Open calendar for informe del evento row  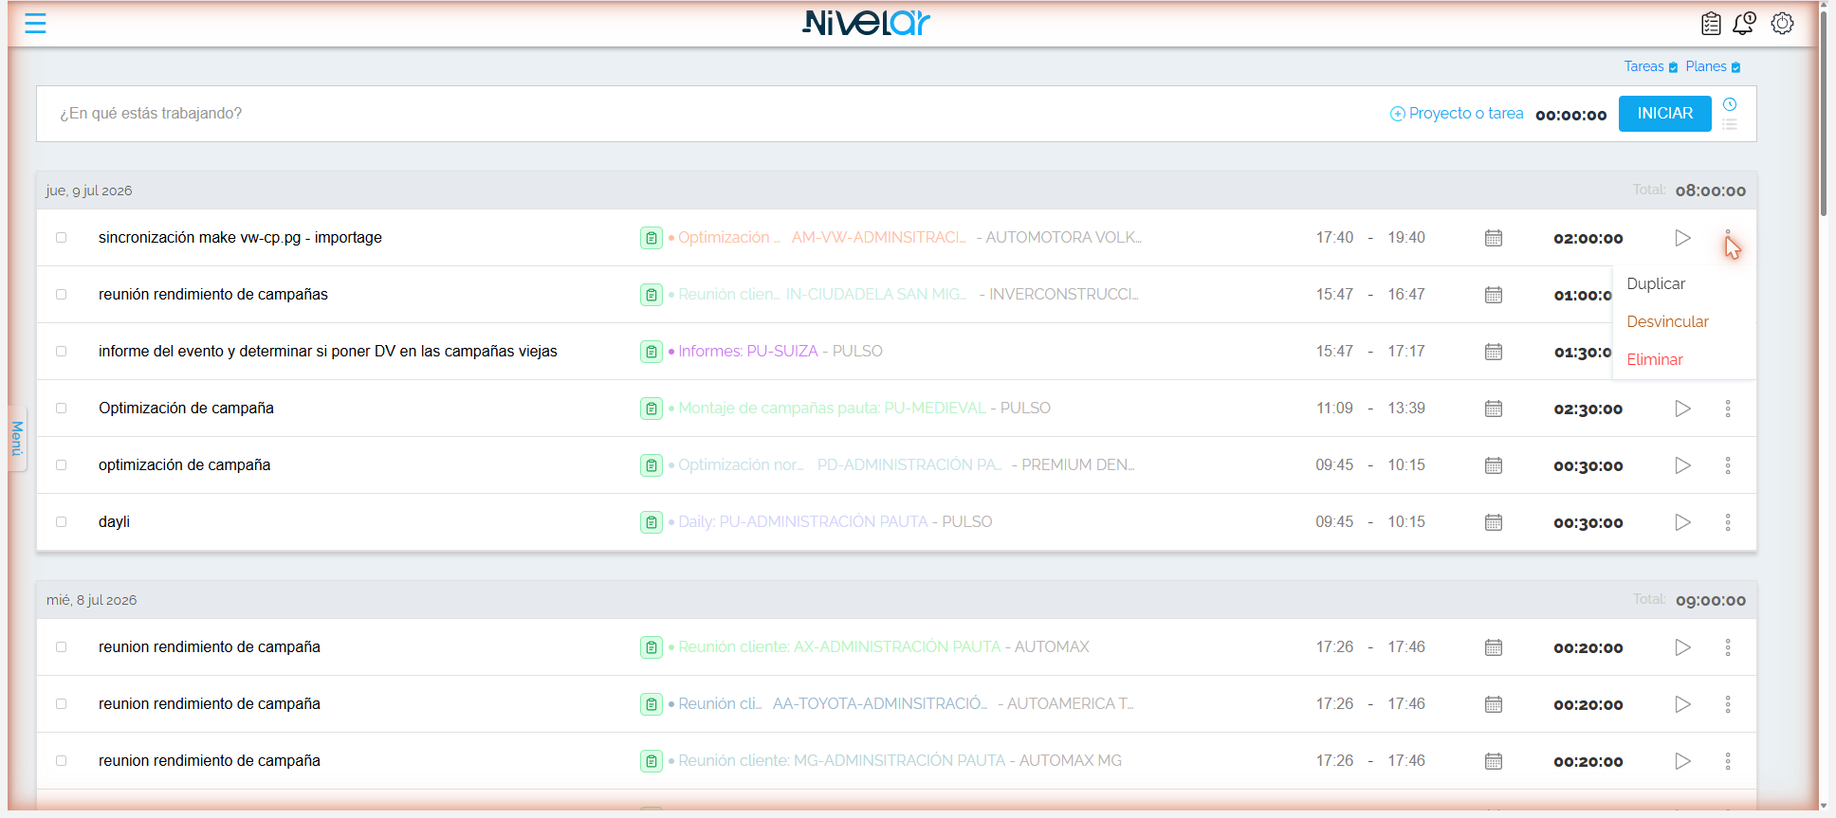(1494, 352)
